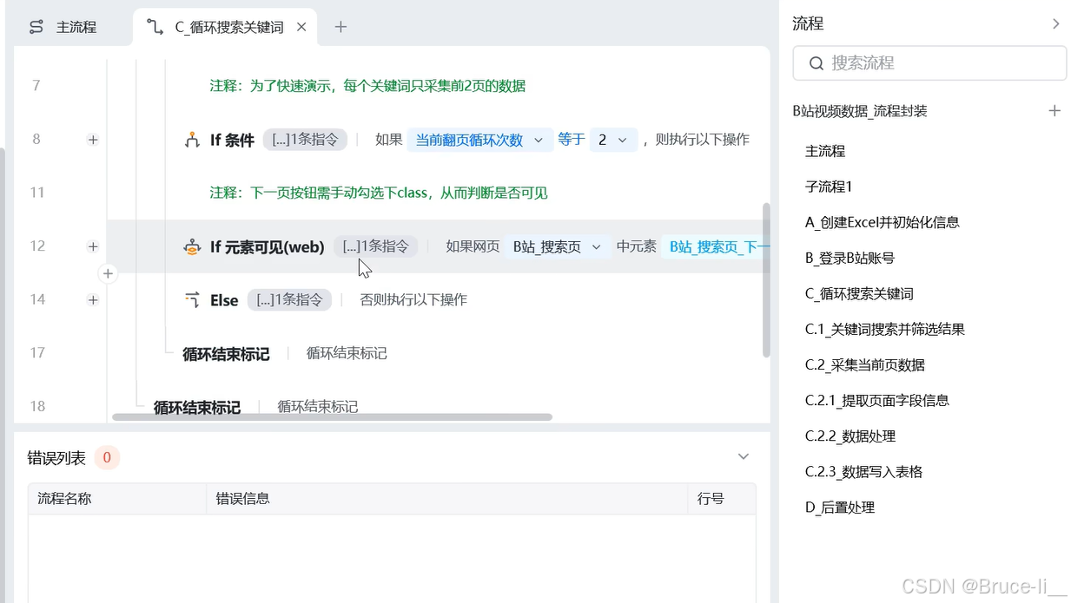Click the 主流程 tab flow icon
Viewport: 1071px width, 603px height.
coord(36,27)
